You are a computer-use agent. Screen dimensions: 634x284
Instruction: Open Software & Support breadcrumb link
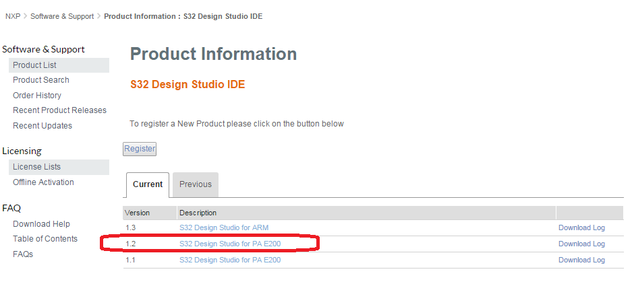62,16
